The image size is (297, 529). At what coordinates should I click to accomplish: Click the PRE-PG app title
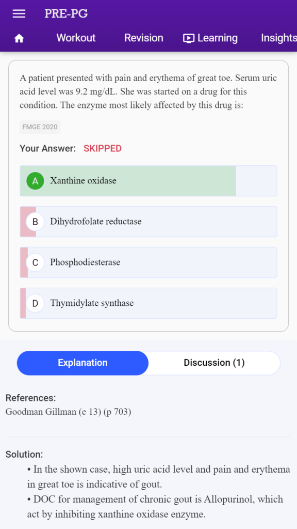click(x=66, y=14)
